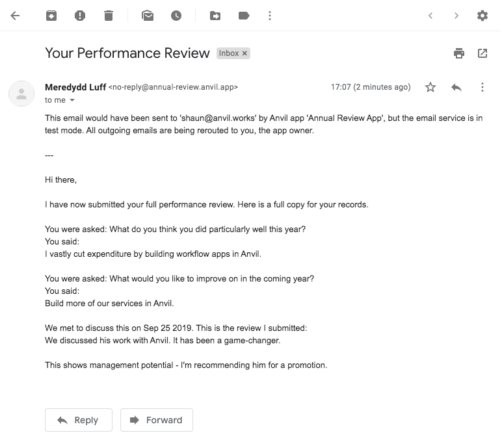Open the email in a new window
Image resolution: width=502 pixels, height=446 pixels.
coord(482,53)
